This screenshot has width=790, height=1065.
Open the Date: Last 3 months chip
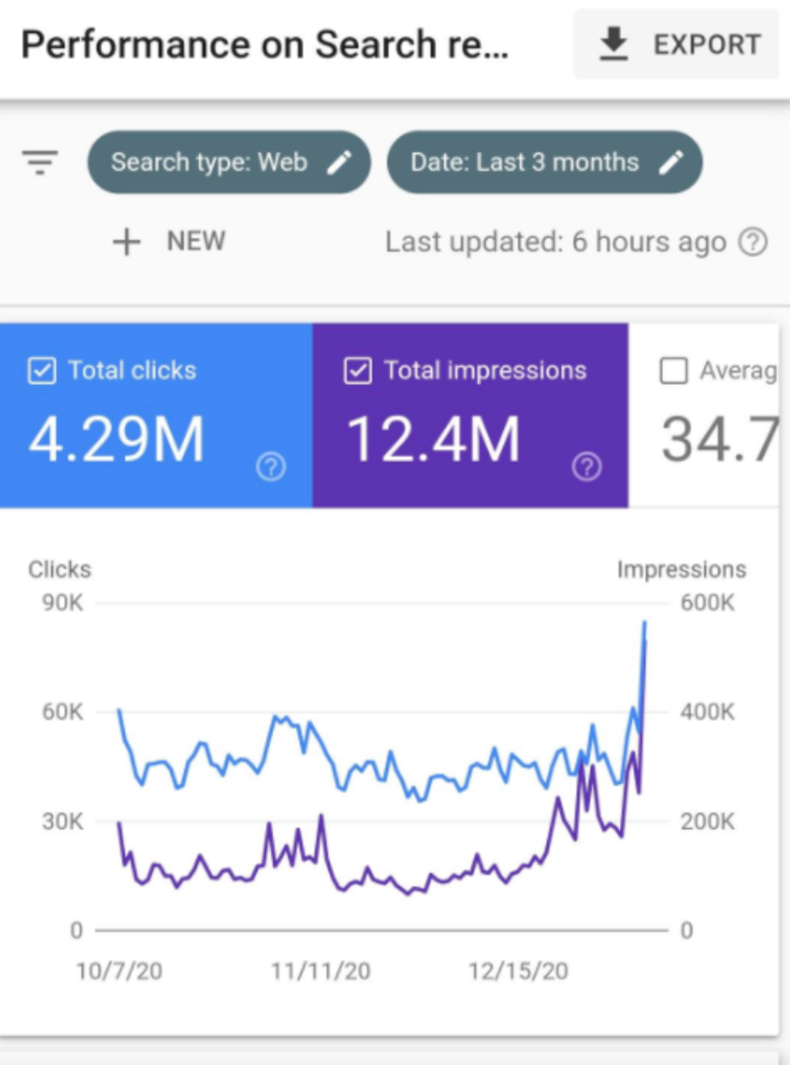coord(524,162)
